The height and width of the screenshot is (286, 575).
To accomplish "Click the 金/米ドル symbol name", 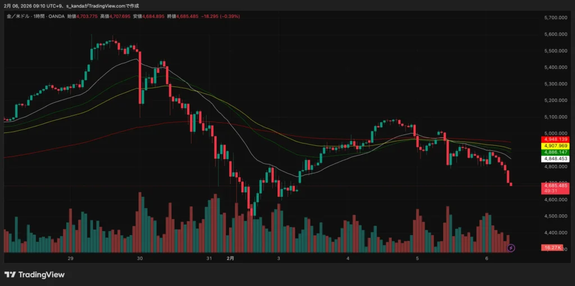I will click(x=17, y=17).
